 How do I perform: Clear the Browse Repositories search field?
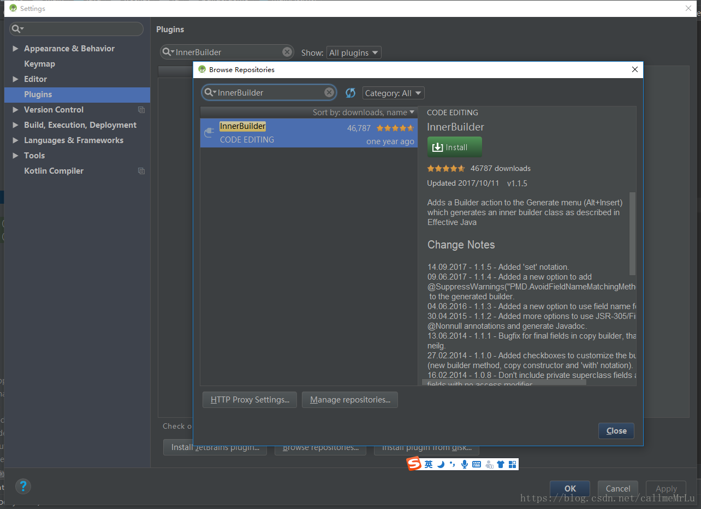[x=329, y=92]
